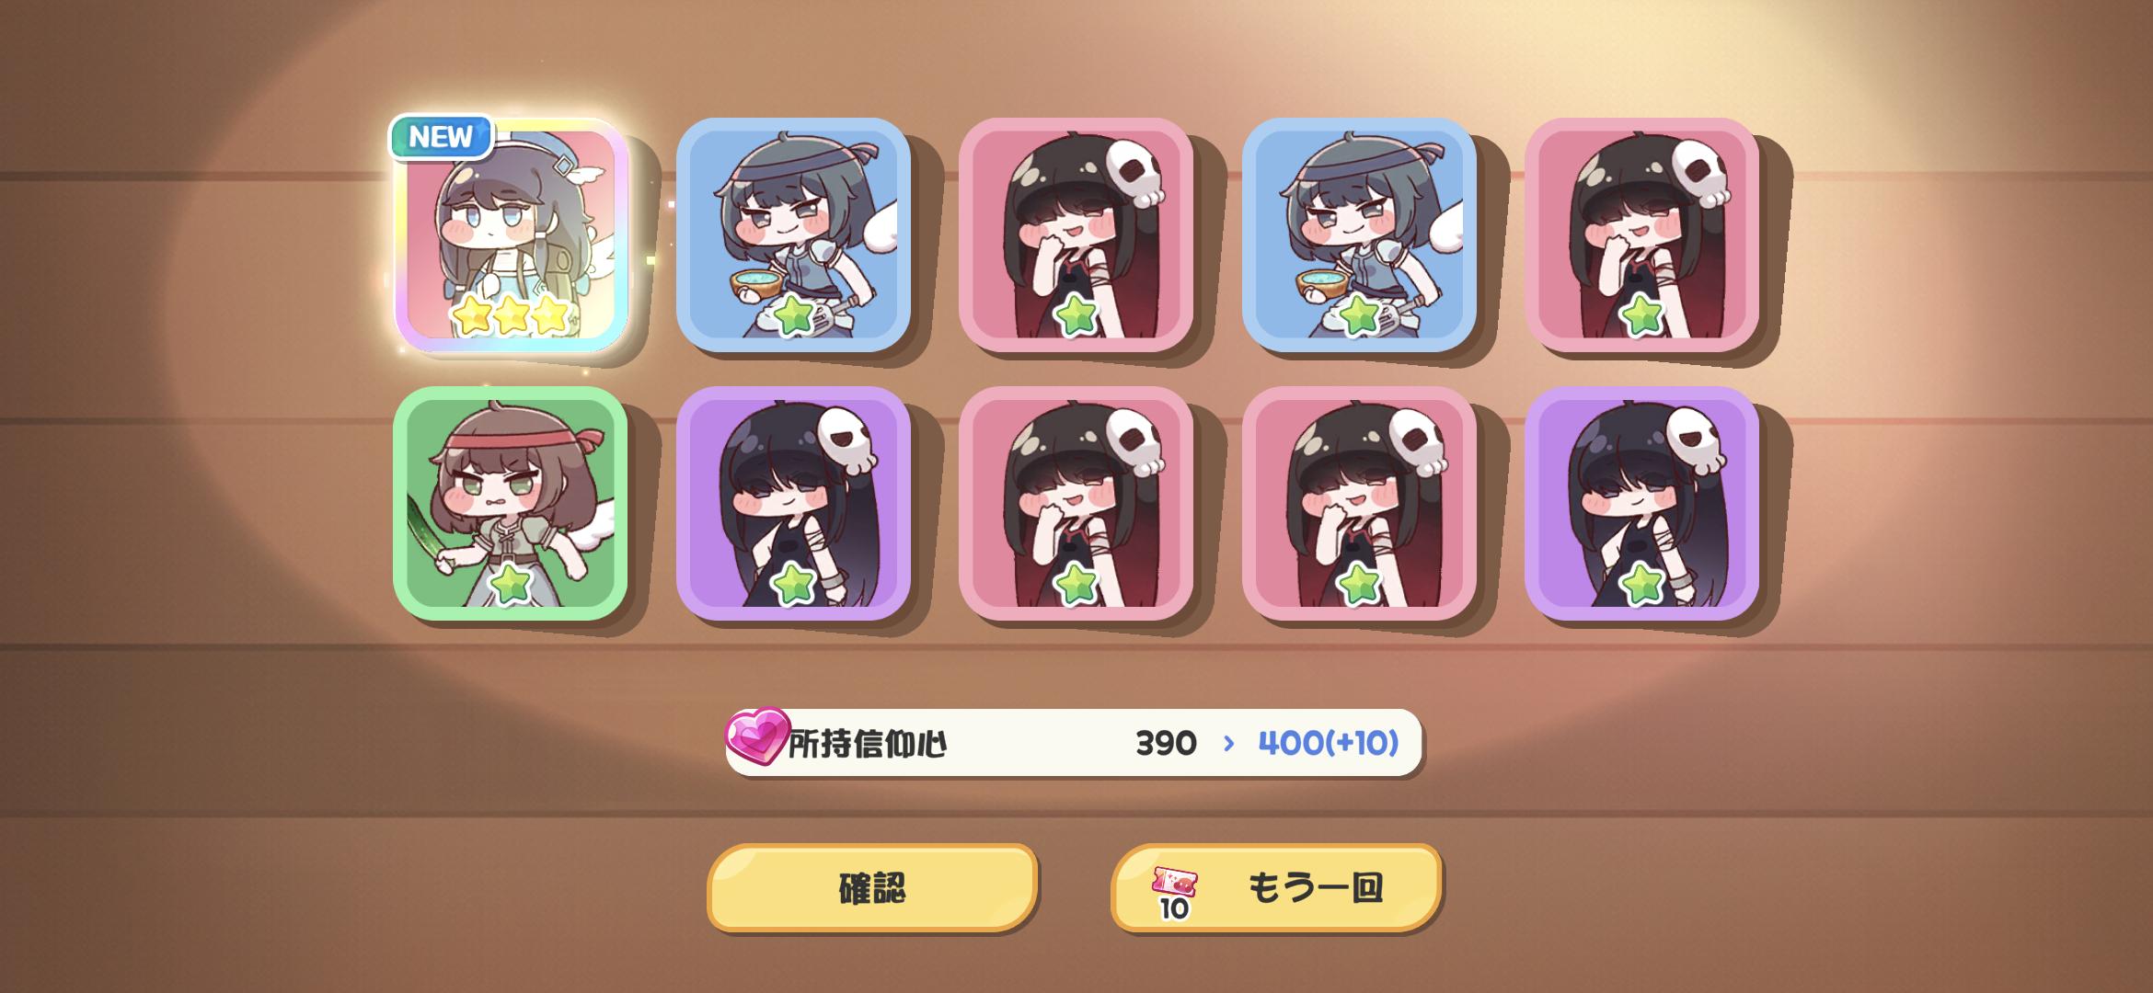Open middle pink card in bottom row

pyautogui.click(x=1076, y=503)
